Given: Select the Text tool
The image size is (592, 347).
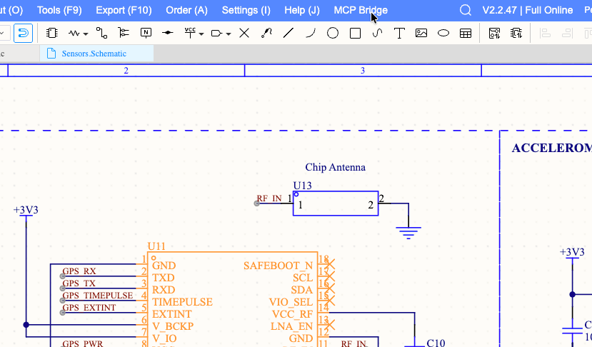Looking at the screenshot, I should click(x=399, y=34).
